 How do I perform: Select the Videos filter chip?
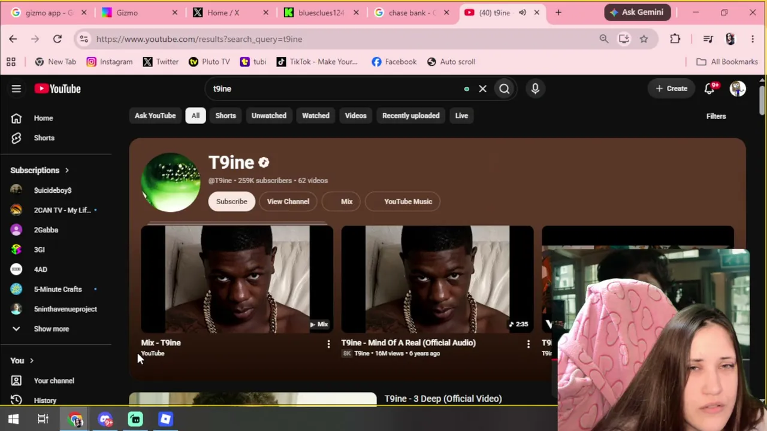(355, 116)
